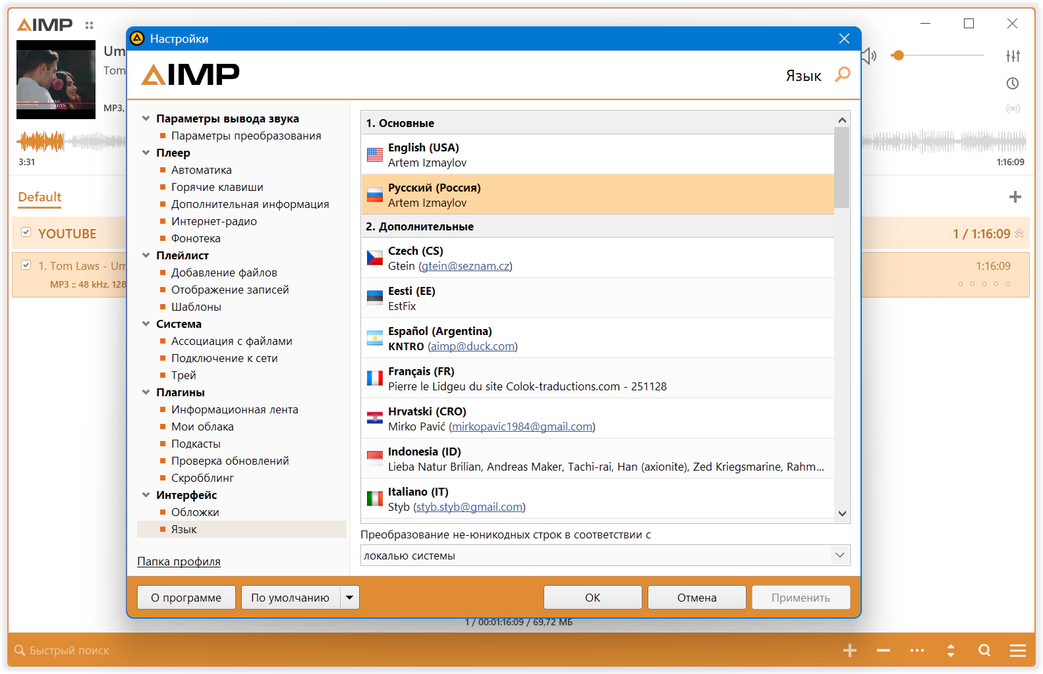
Task: Click the add files plus icon in bottom bar
Action: [x=850, y=650]
